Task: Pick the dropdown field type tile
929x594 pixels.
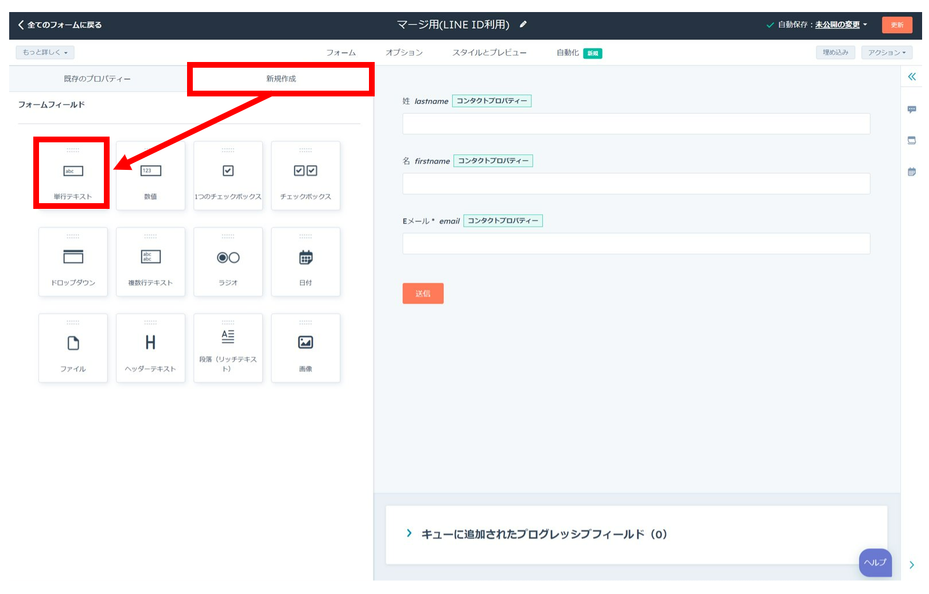Action: pos(73,262)
